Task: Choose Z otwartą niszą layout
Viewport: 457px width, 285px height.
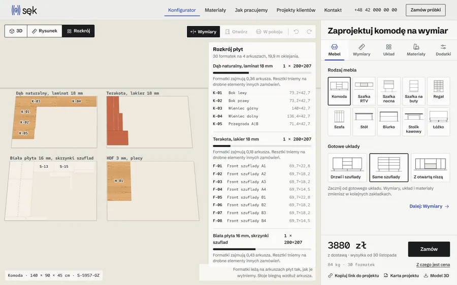Action: tap(430, 168)
